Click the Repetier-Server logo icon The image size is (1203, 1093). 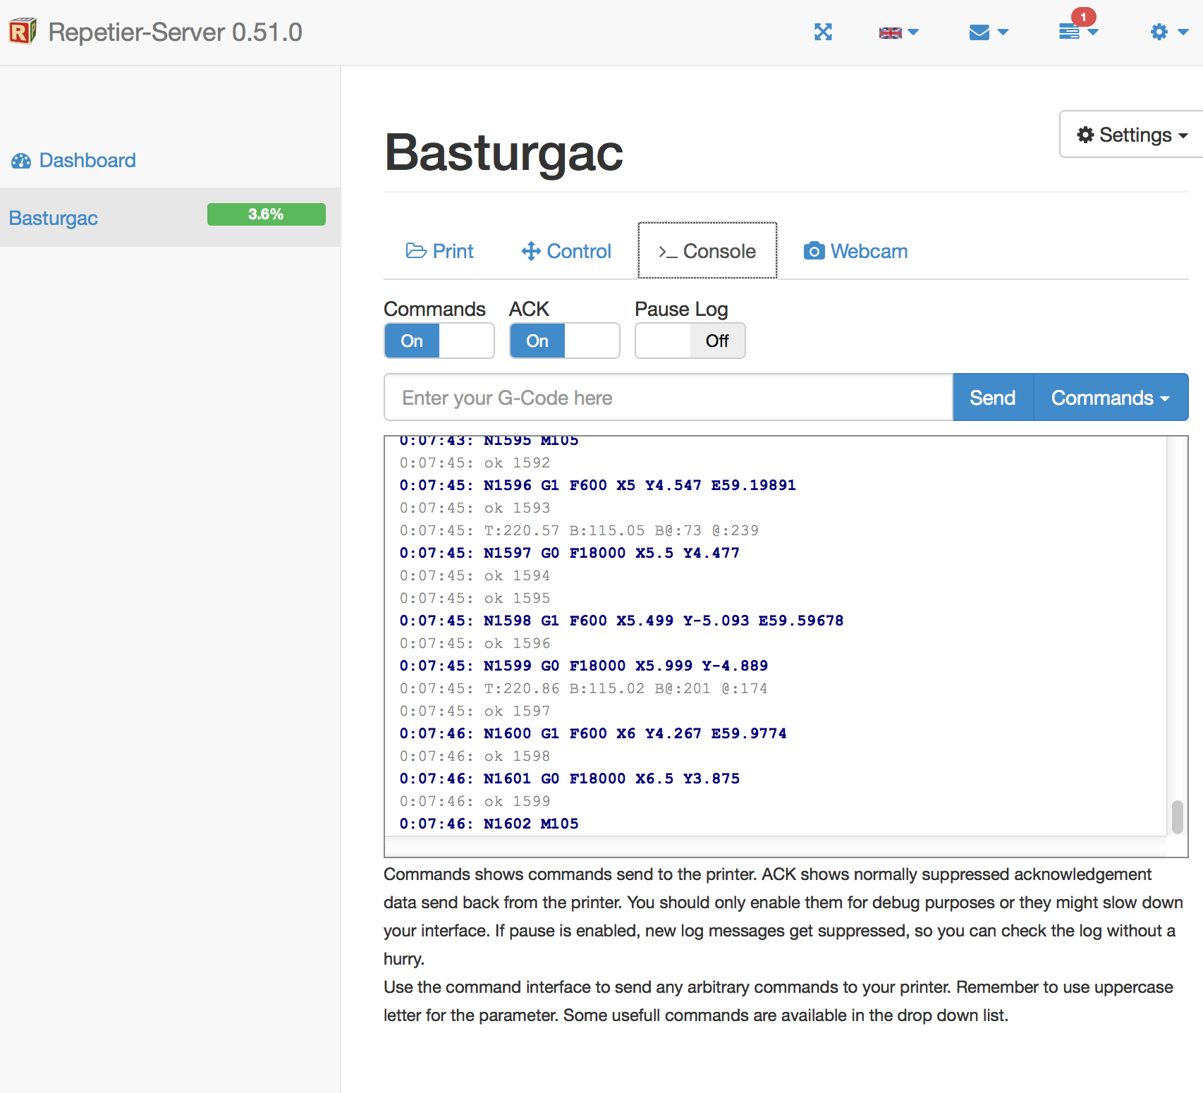pyautogui.click(x=22, y=32)
